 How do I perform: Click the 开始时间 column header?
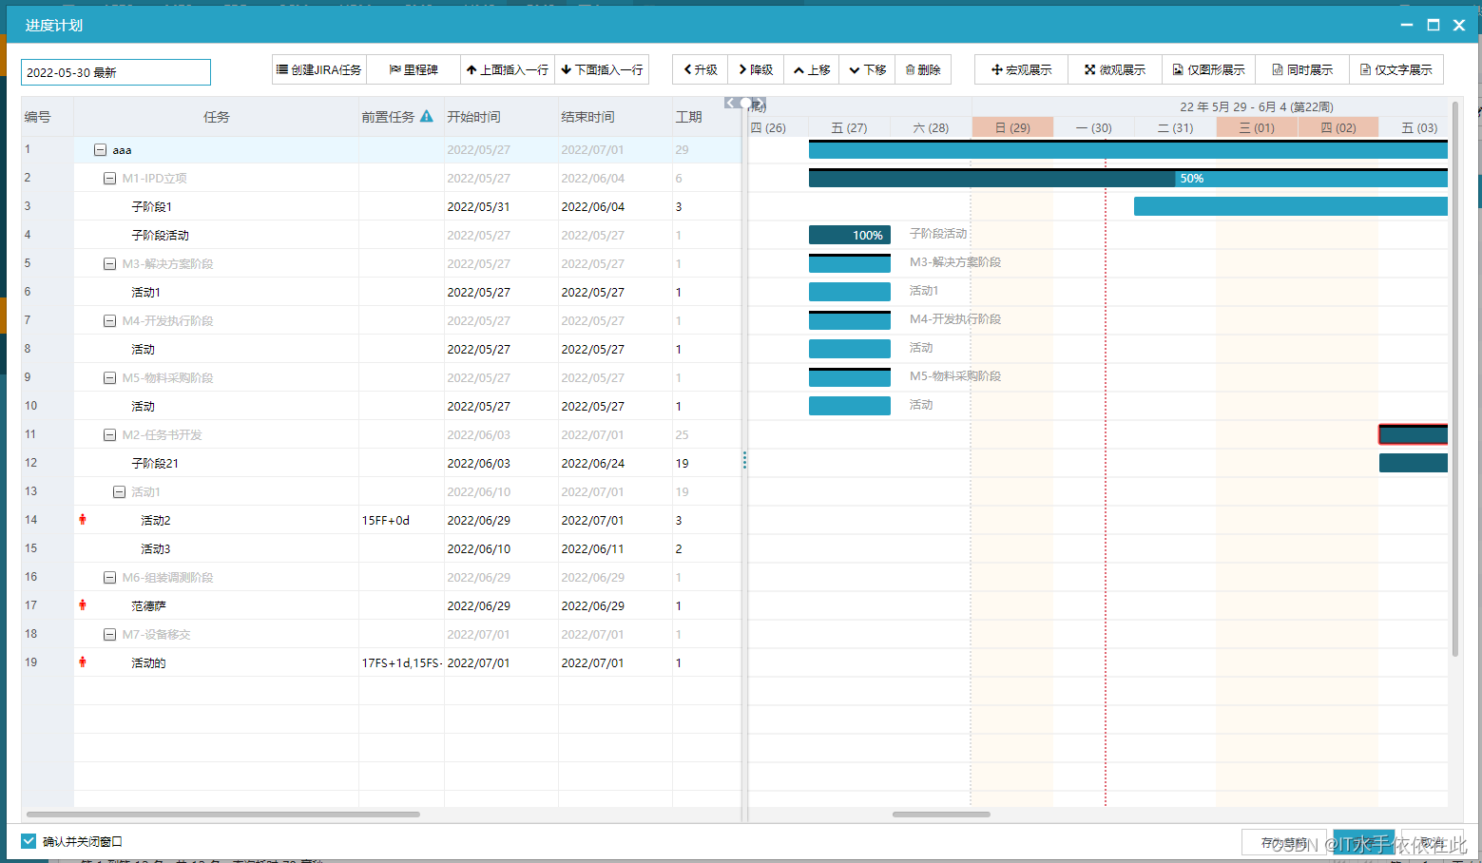[501, 117]
